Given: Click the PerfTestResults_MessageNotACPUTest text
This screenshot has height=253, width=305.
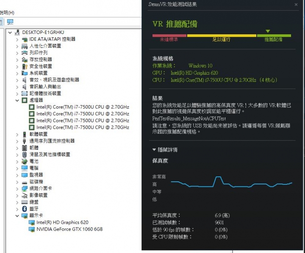Looking at the screenshot, I should [x=189, y=119].
